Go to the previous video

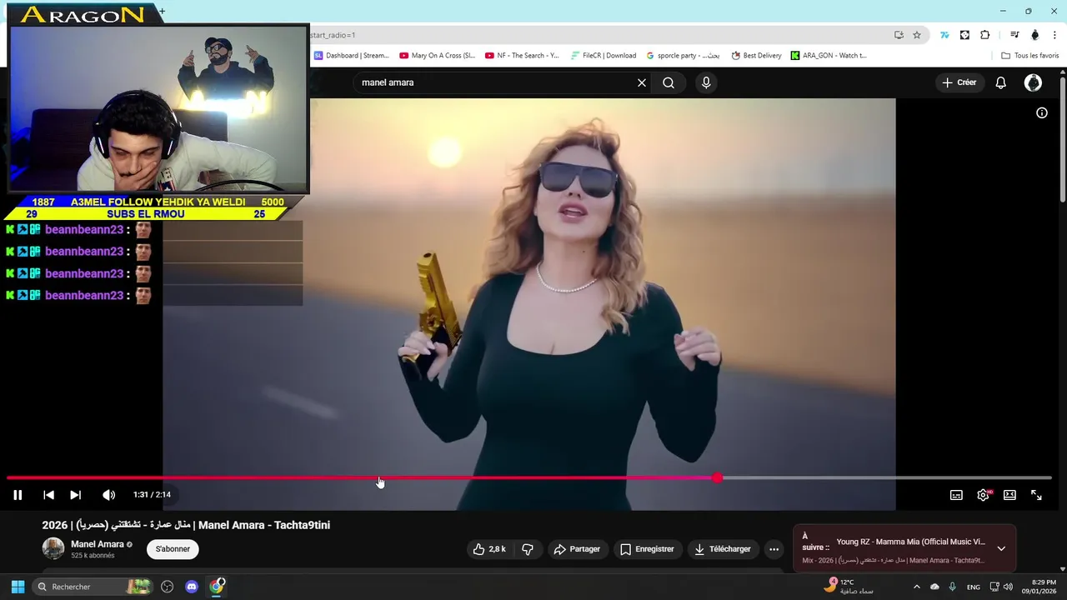pos(48,495)
